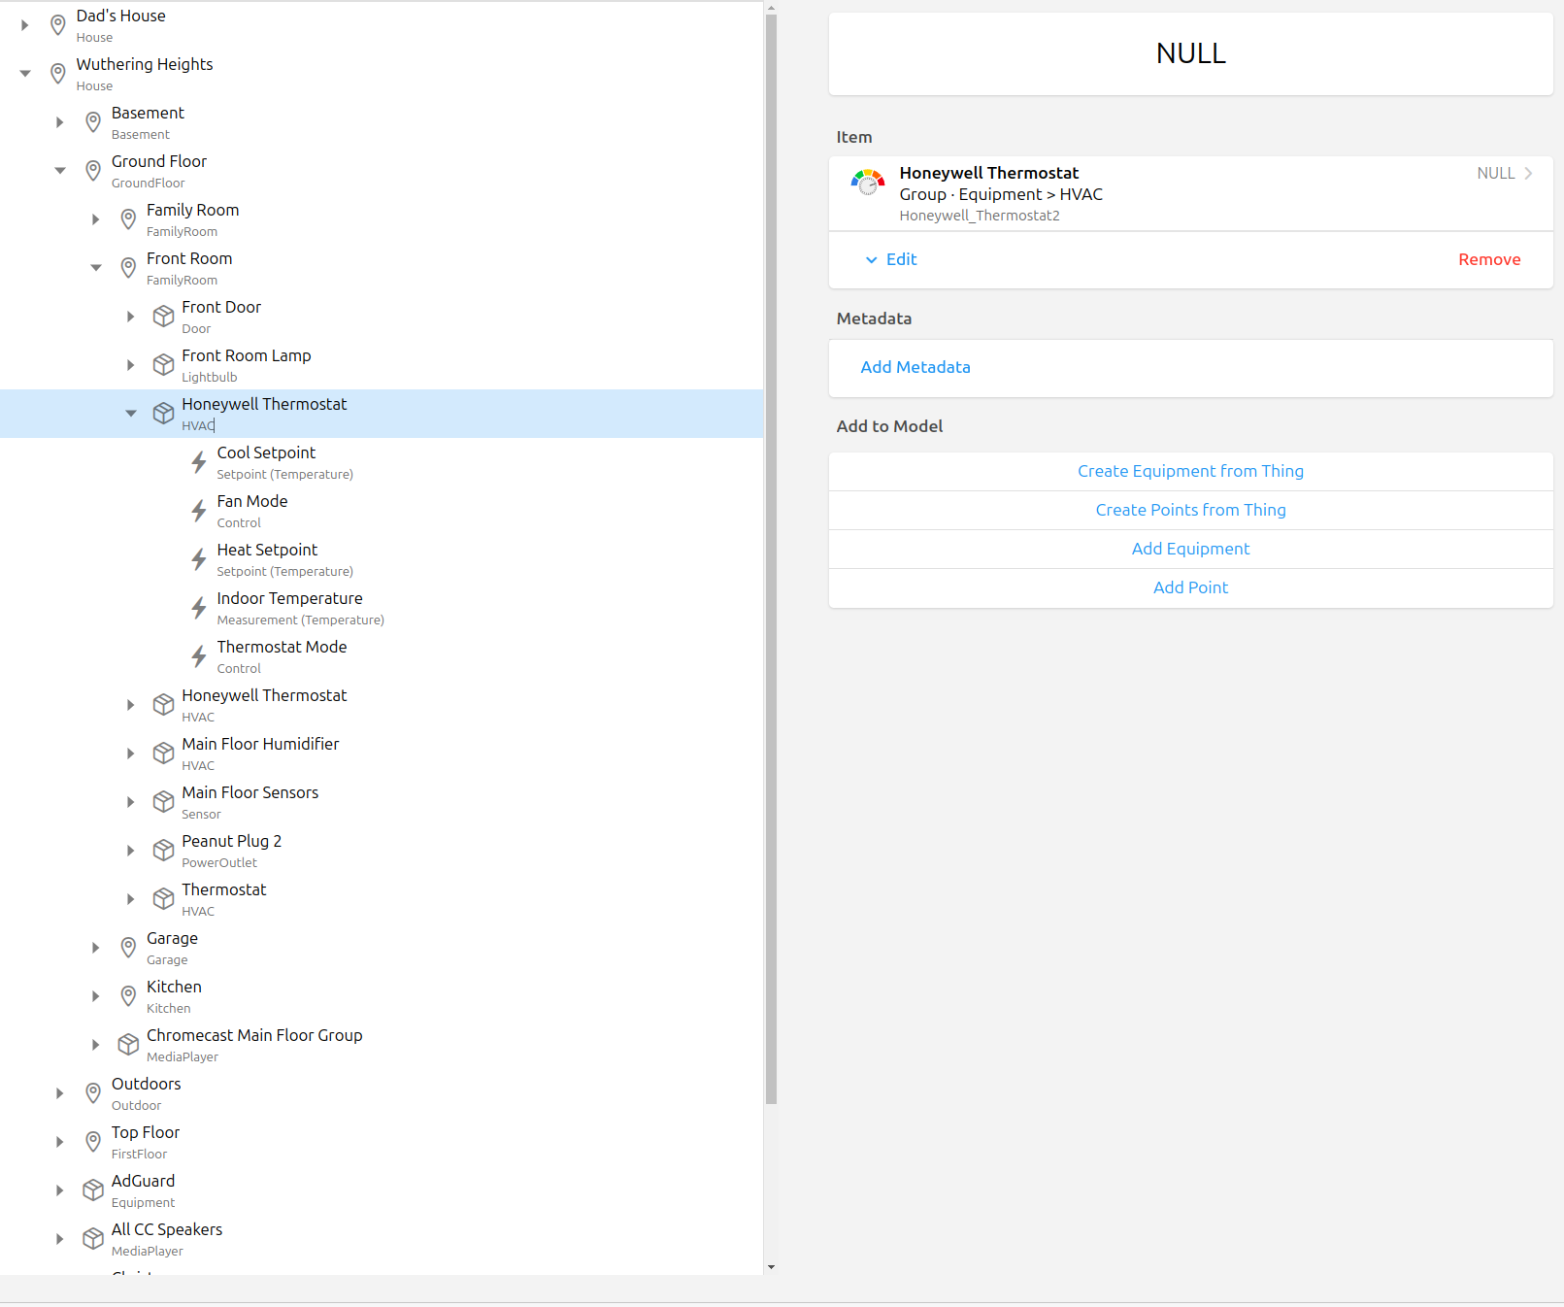Screen dimensions: 1564x1307
Task: Click the lightning point icon beside Cool Setpoint
Action: click(199, 462)
